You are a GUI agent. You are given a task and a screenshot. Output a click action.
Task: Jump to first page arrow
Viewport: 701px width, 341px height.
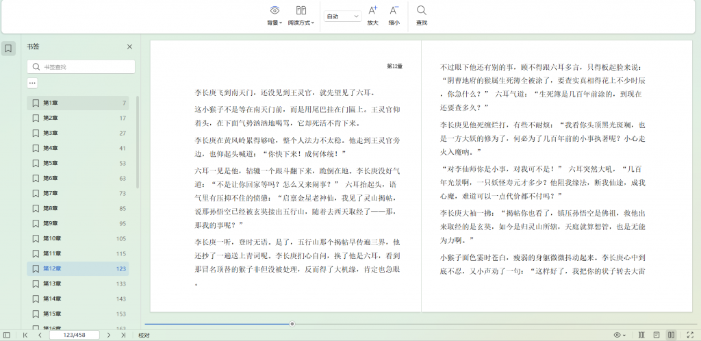tap(25, 335)
